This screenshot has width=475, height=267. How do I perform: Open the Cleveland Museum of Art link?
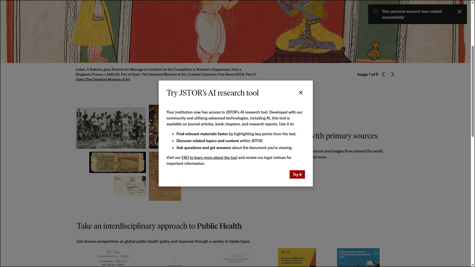(103, 79)
